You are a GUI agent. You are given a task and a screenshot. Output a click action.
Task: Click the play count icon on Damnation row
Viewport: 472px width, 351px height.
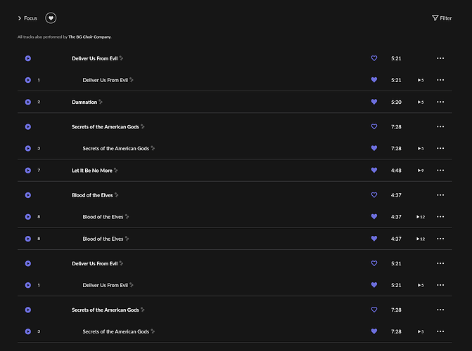pos(420,102)
